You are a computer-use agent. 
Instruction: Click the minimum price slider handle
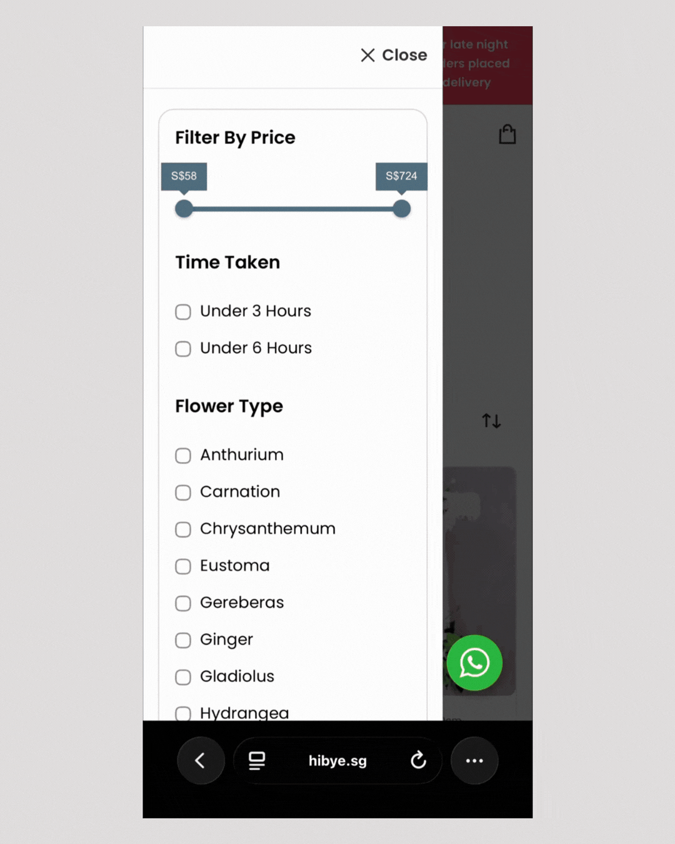(x=184, y=209)
